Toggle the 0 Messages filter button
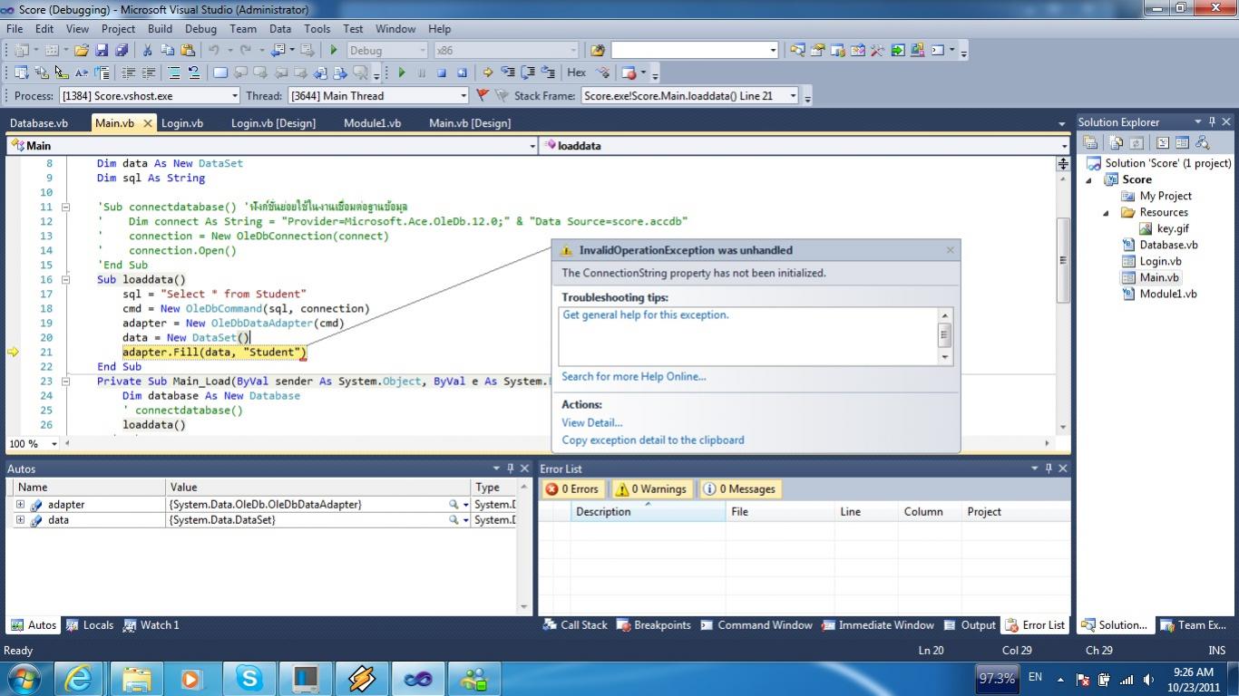The image size is (1239, 696). tap(739, 489)
